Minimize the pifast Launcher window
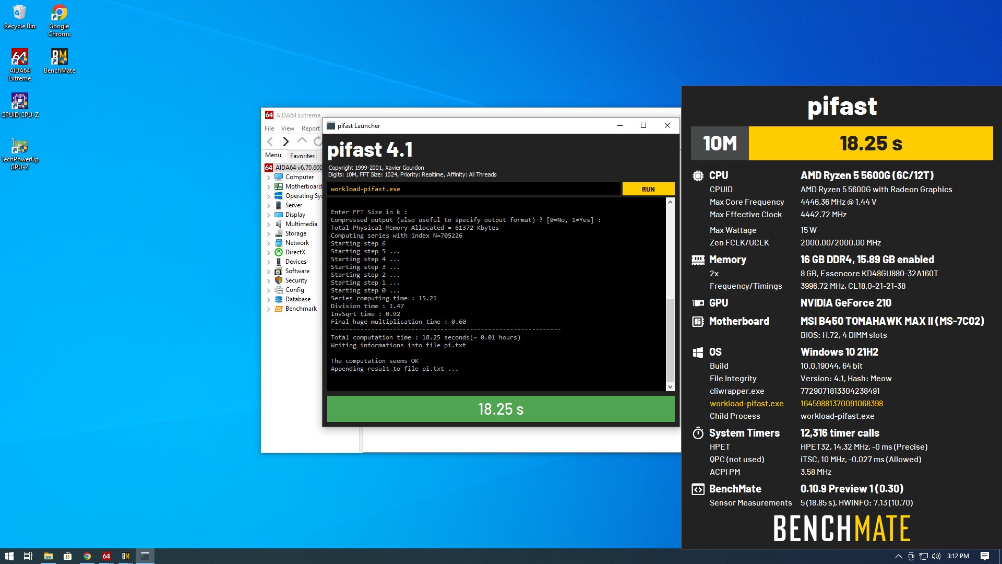This screenshot has width=1002, height=564. coord(619,125)
